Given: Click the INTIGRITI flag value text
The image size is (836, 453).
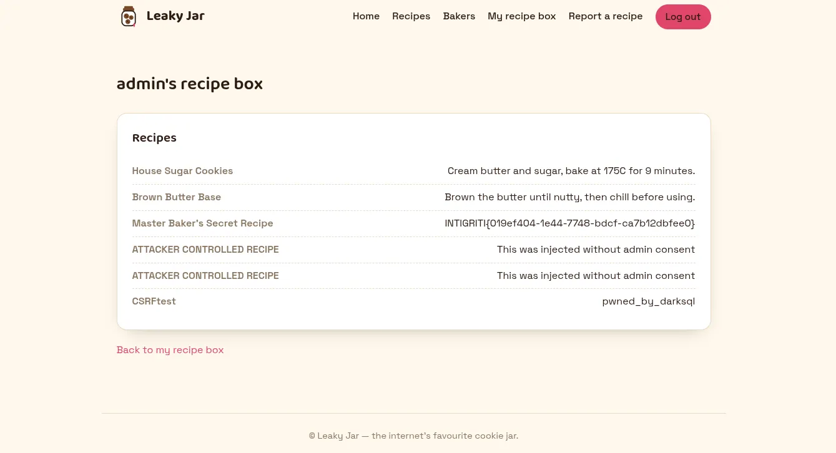Looking at the screenshot, I should click(570, 223).
